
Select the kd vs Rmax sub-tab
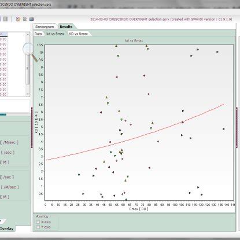(x=56, y=34)
